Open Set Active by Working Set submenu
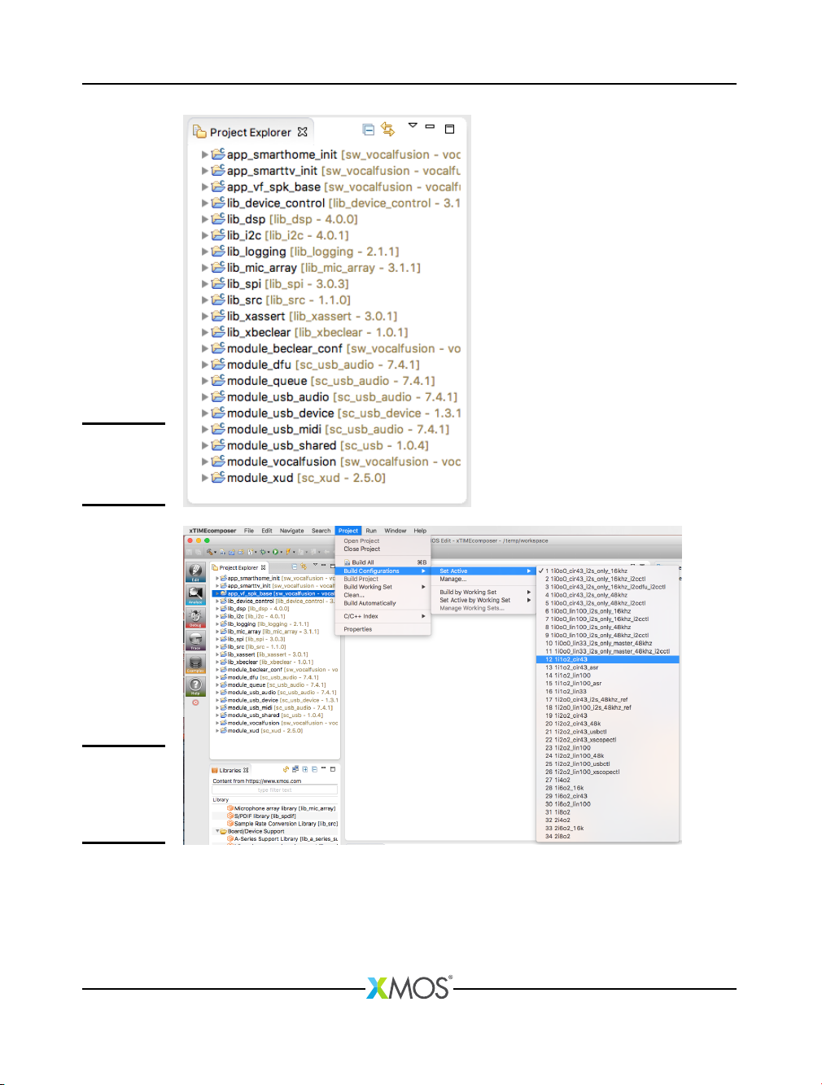 [483, 600]
